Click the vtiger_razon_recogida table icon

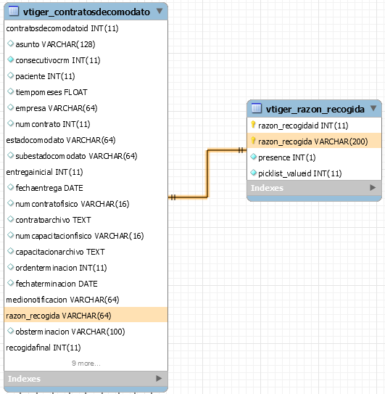click(x=257, y=108)
